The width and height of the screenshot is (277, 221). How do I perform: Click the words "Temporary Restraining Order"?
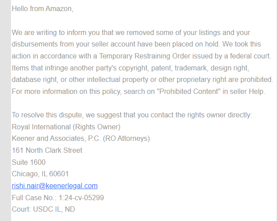point(145,56)
